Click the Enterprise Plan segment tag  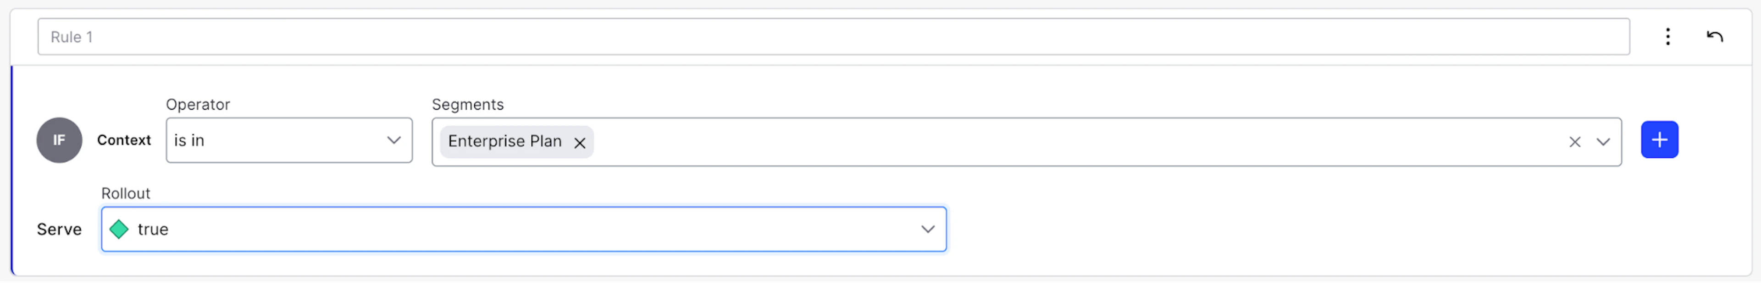click(x=506, y=142)
